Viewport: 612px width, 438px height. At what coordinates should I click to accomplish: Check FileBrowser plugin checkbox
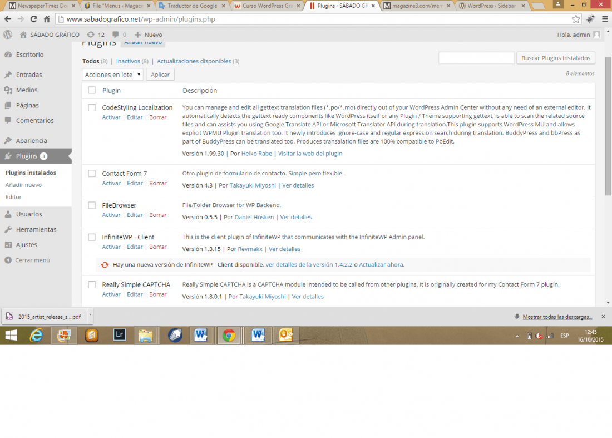92,205
